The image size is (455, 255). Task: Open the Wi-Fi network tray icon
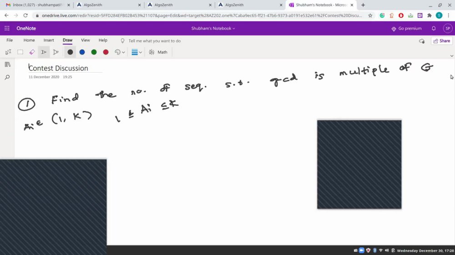[381, 250]
